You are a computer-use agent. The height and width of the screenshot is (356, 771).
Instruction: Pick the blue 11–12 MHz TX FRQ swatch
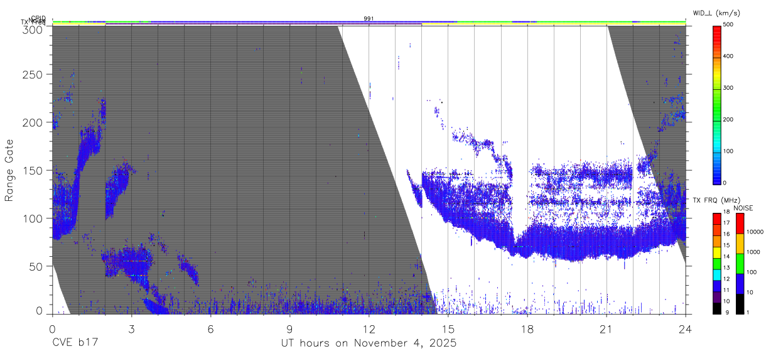click(x=717, y=285)
